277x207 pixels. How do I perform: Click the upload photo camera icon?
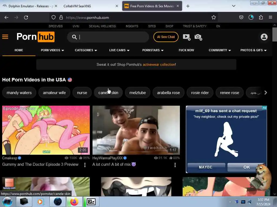[x=198, y=37]
